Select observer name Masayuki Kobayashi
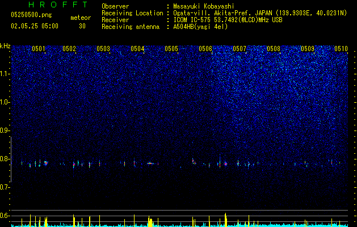This screenshot has height=227, width=357. coord(204,6)
